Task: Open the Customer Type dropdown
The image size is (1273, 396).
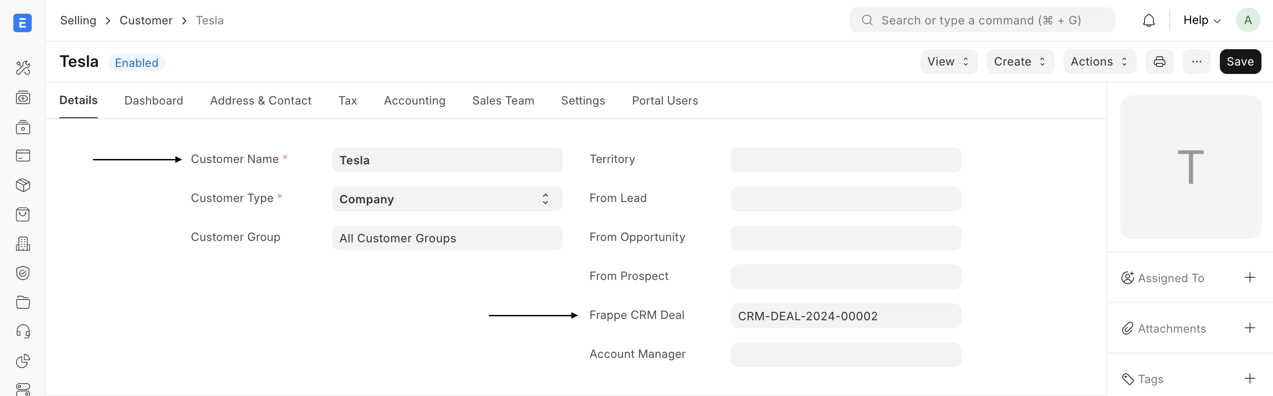Action: (447, 199)
